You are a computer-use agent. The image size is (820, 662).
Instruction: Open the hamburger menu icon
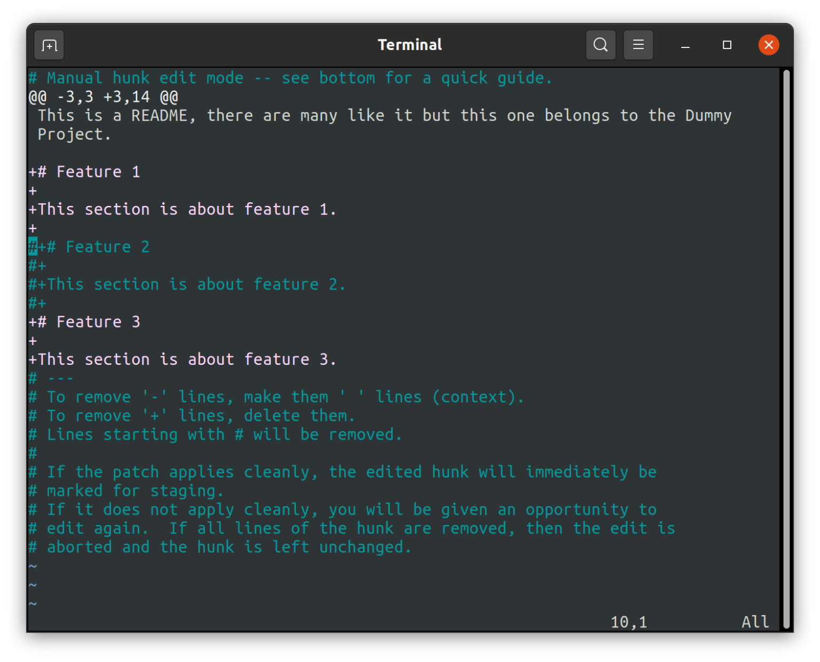(638, 45)
